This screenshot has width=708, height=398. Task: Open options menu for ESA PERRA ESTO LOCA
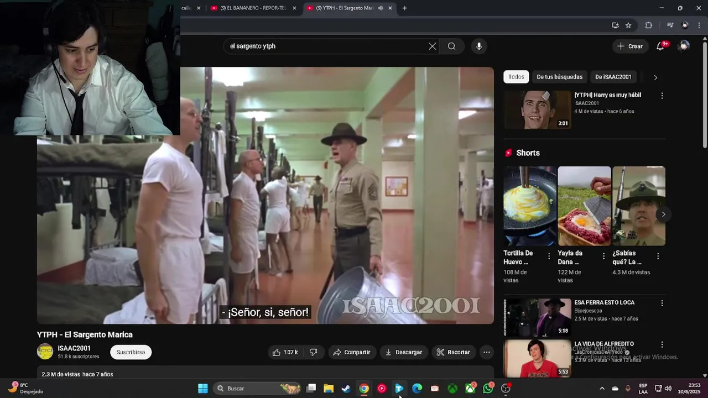coord(662,303)
